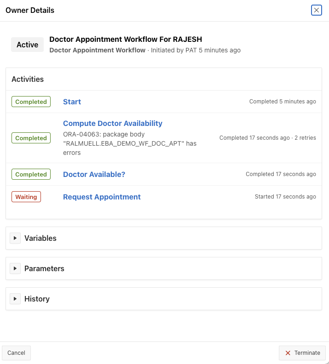Expand the History section triangle
The height and width of the screenshot is (364, 329).
(x=15, y=299)
